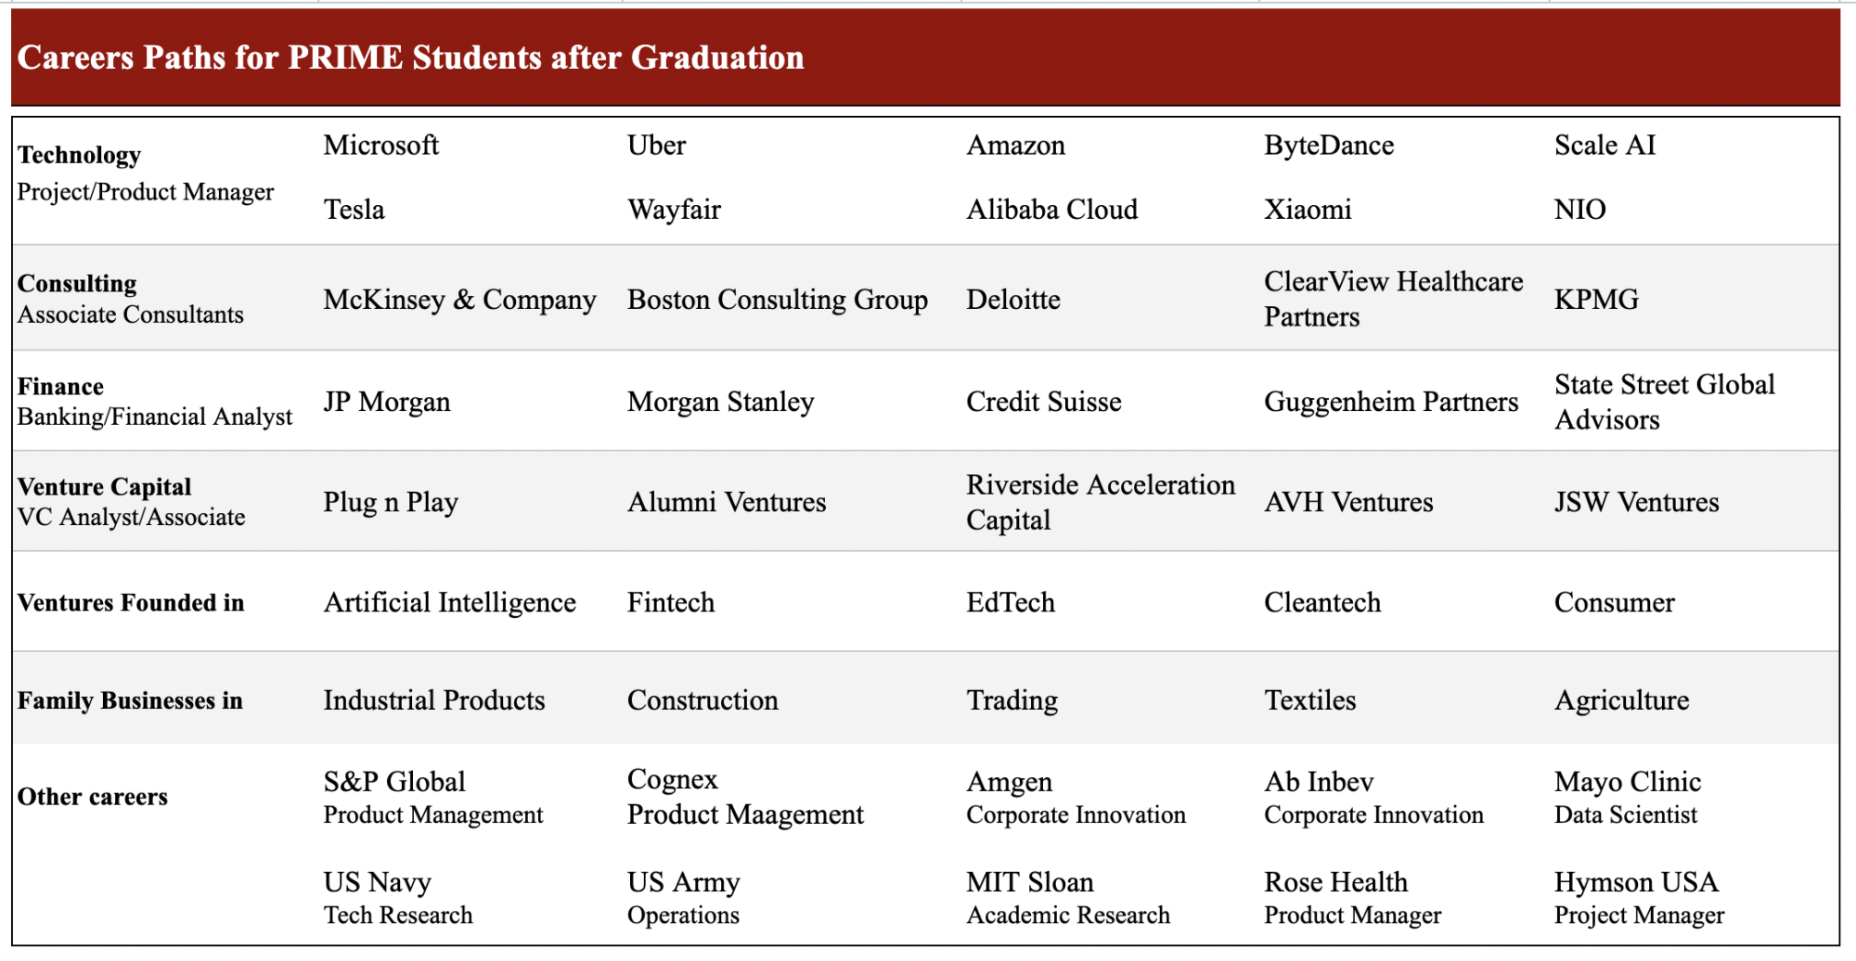
Task: Click Mayo Clinic Data Scientist cell
Action: coord(1627,797)
